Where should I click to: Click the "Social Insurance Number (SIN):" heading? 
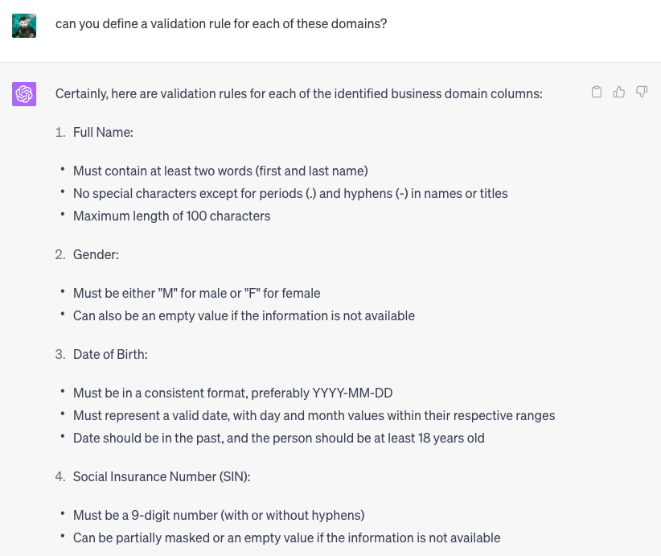(162, 476)
